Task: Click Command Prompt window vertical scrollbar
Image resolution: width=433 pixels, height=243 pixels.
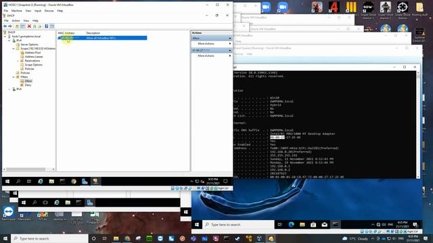Action: pyautogui.click(x=418, y=124)
